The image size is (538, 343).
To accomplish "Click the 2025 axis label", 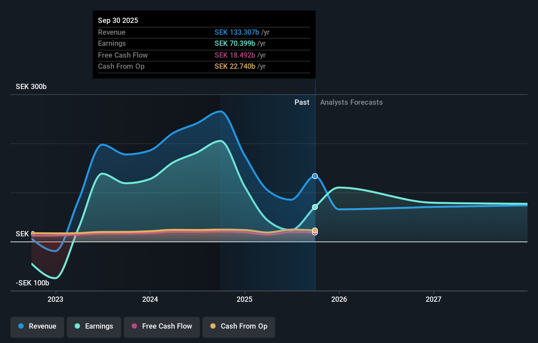I will point(244,299).
